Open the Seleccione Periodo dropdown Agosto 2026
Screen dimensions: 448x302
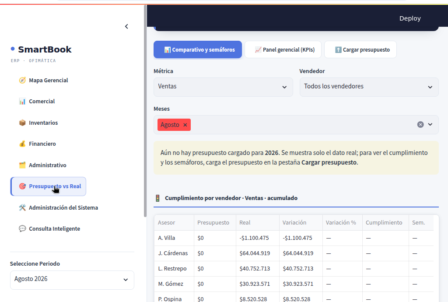tap(72, 280)
